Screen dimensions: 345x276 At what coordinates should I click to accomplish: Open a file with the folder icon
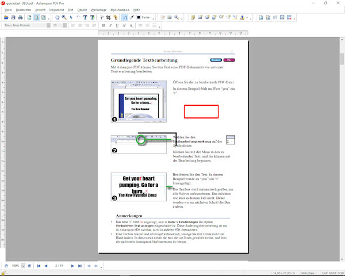point(6,17)
